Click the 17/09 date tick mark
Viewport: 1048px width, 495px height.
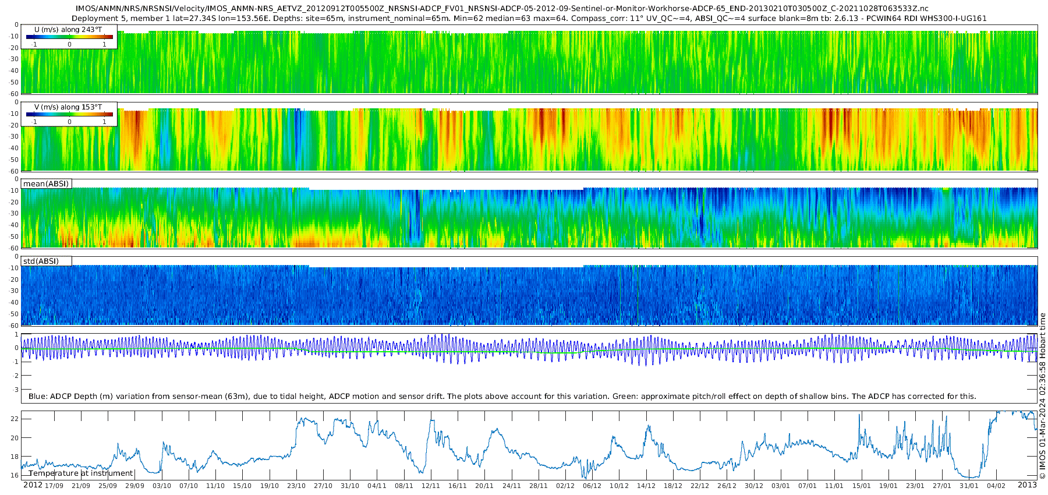click(54, 486)
